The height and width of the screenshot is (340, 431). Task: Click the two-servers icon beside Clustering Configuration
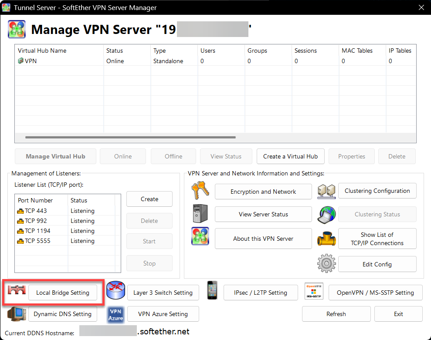(x=326, y=191)
